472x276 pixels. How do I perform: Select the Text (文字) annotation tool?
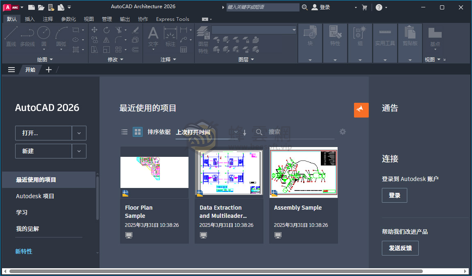153,36
